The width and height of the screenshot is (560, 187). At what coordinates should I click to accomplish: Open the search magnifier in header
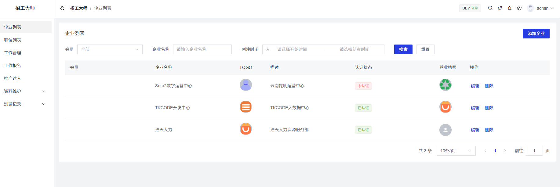tap(490, 8)
